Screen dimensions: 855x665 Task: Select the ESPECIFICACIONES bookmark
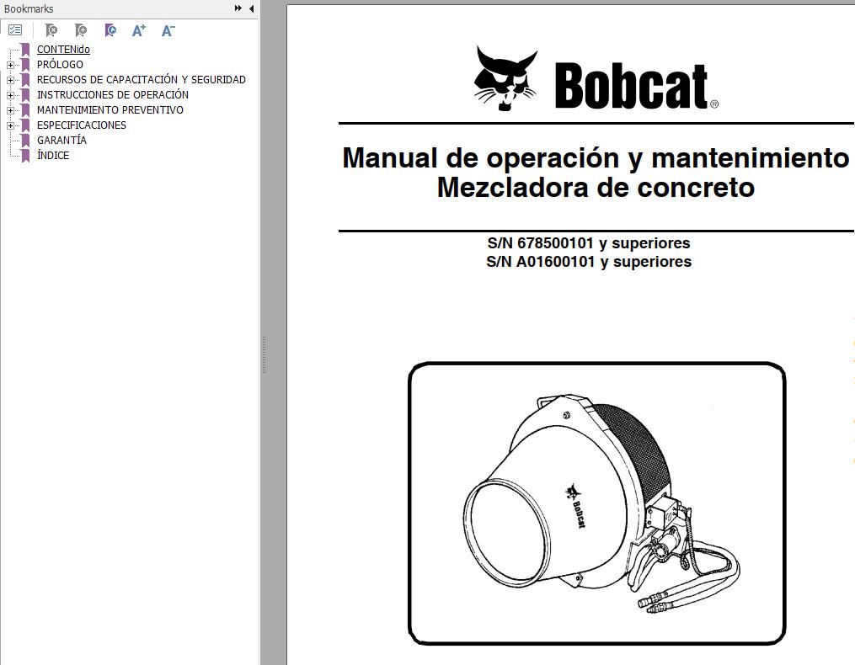click(x=81, y=125)
